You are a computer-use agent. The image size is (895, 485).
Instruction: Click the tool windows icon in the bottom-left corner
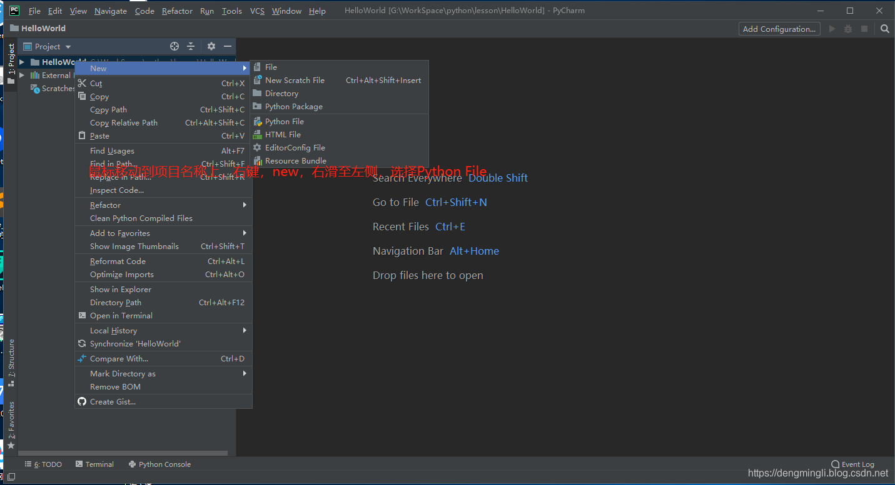[x=11, y=476]
